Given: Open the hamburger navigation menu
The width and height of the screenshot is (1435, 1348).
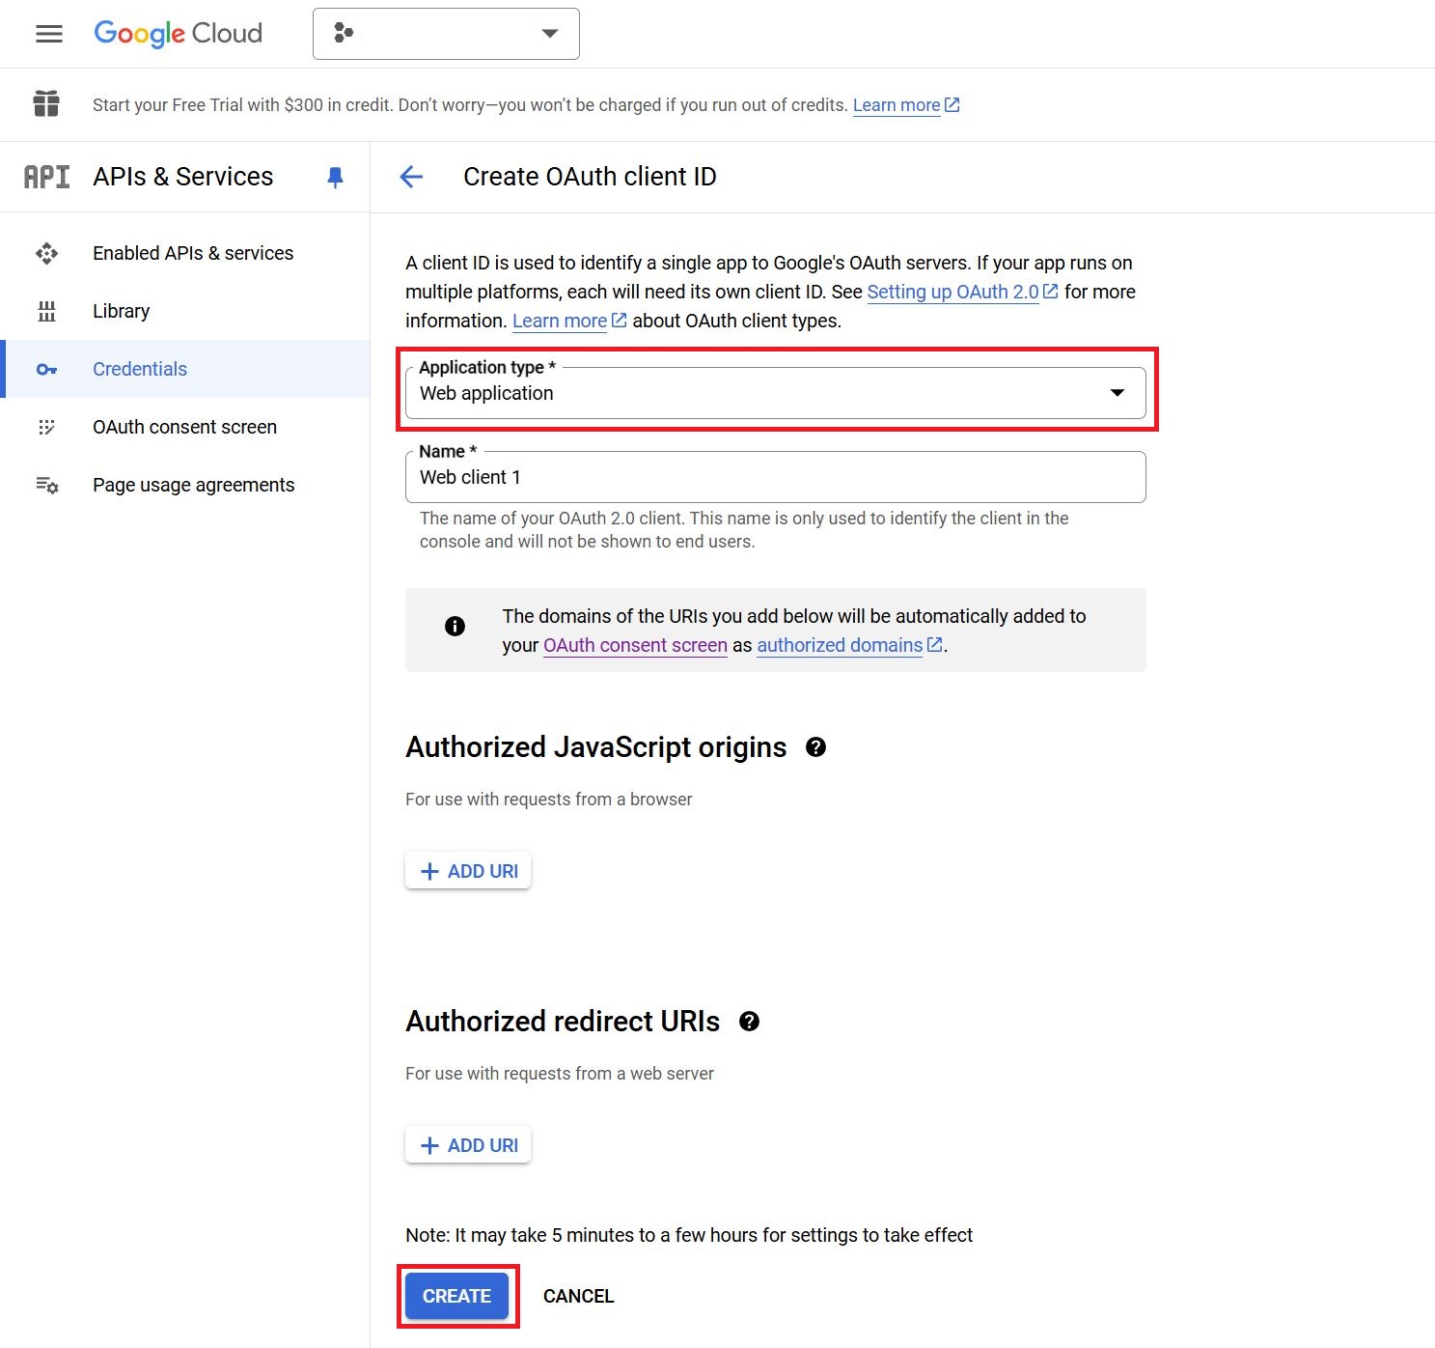Looking at the screenshot, I should click(48, 34).
